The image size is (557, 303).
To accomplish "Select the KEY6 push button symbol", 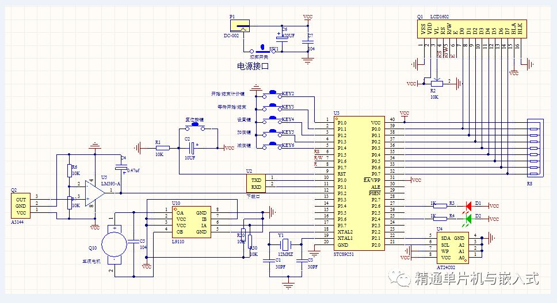I will coord(272,146).
